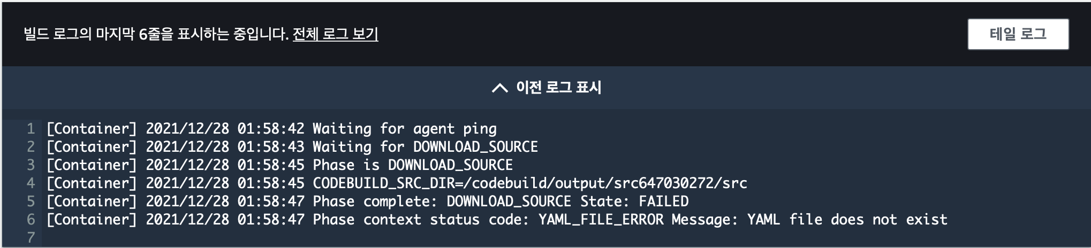
Task: Click the YAML_FILE_ERROR status code text
Action: pyautogui.click(x=601, y=220)
